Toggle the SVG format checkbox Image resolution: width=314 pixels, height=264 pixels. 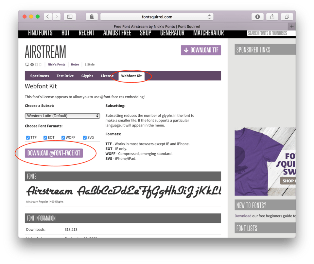tap(85, 138)
